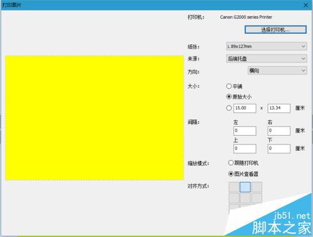Select the custom size radio button

coord(229,108)
